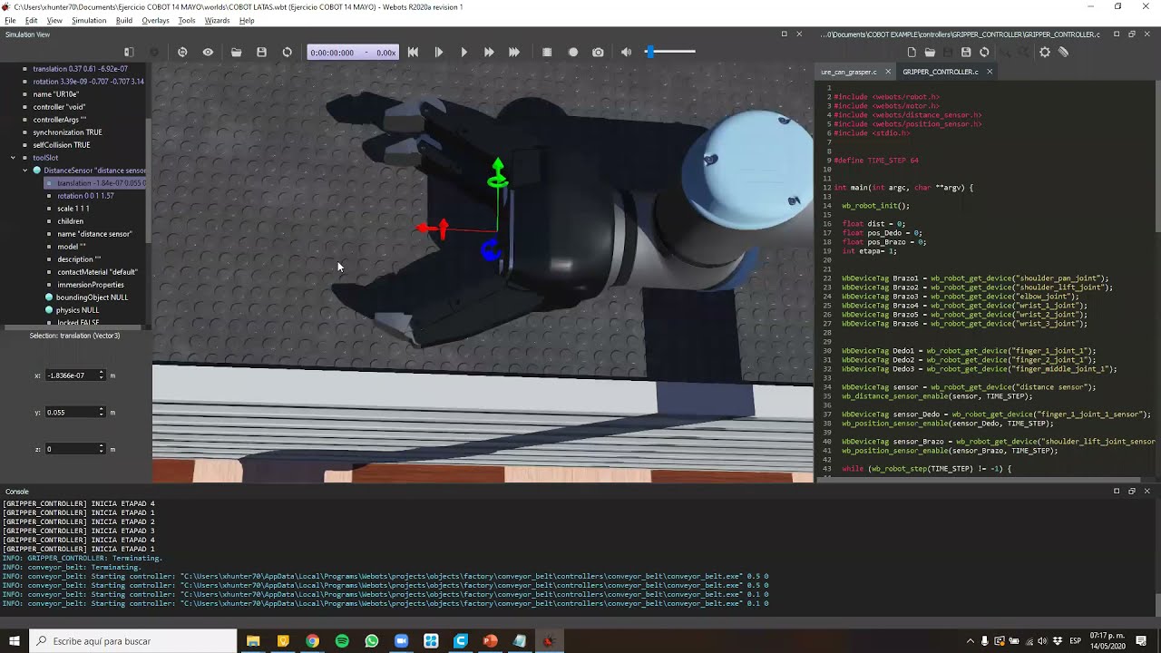Click the y translation value field
The image size is (1161, 653).
click(x=71, y=413)
